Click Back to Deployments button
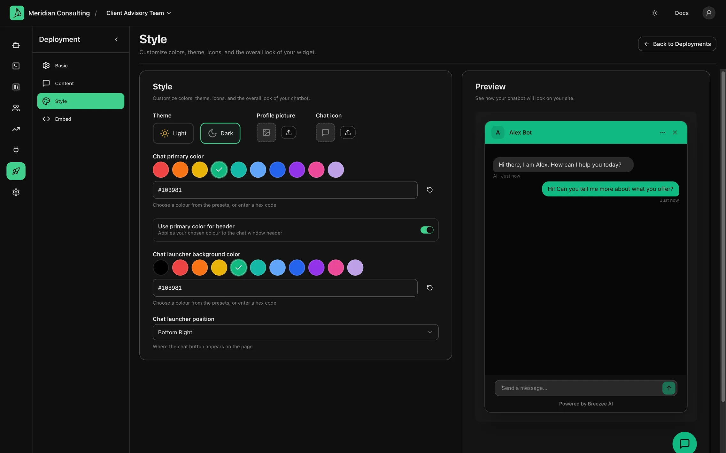Screen dimensions: 726x453 [677, 44]
